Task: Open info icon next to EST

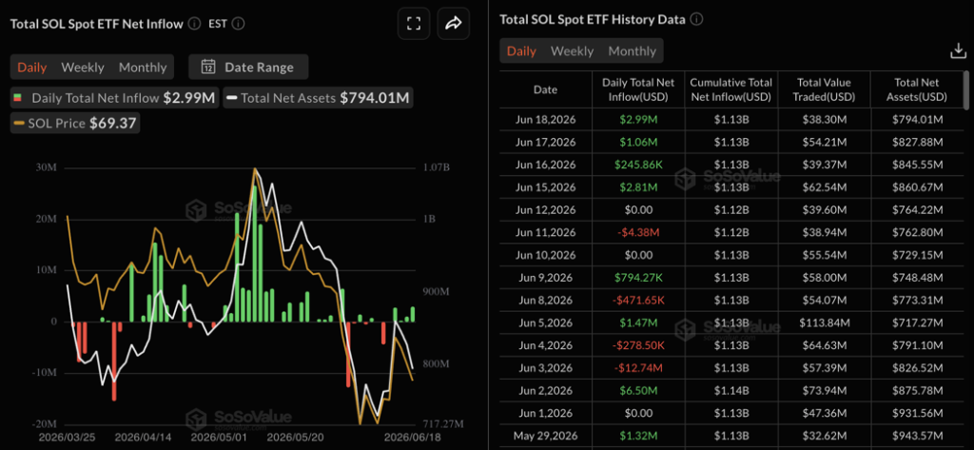Action: pos(238,24)
